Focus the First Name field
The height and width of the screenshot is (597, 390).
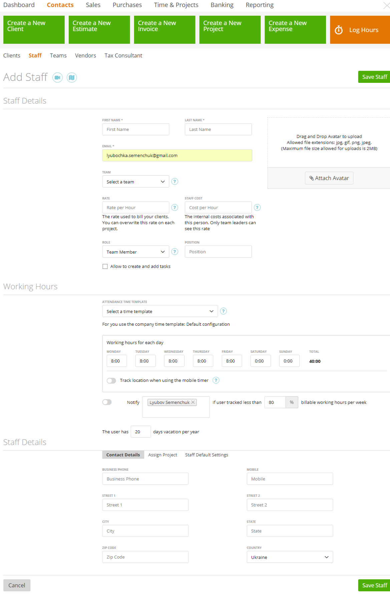[x=136, y=129]
